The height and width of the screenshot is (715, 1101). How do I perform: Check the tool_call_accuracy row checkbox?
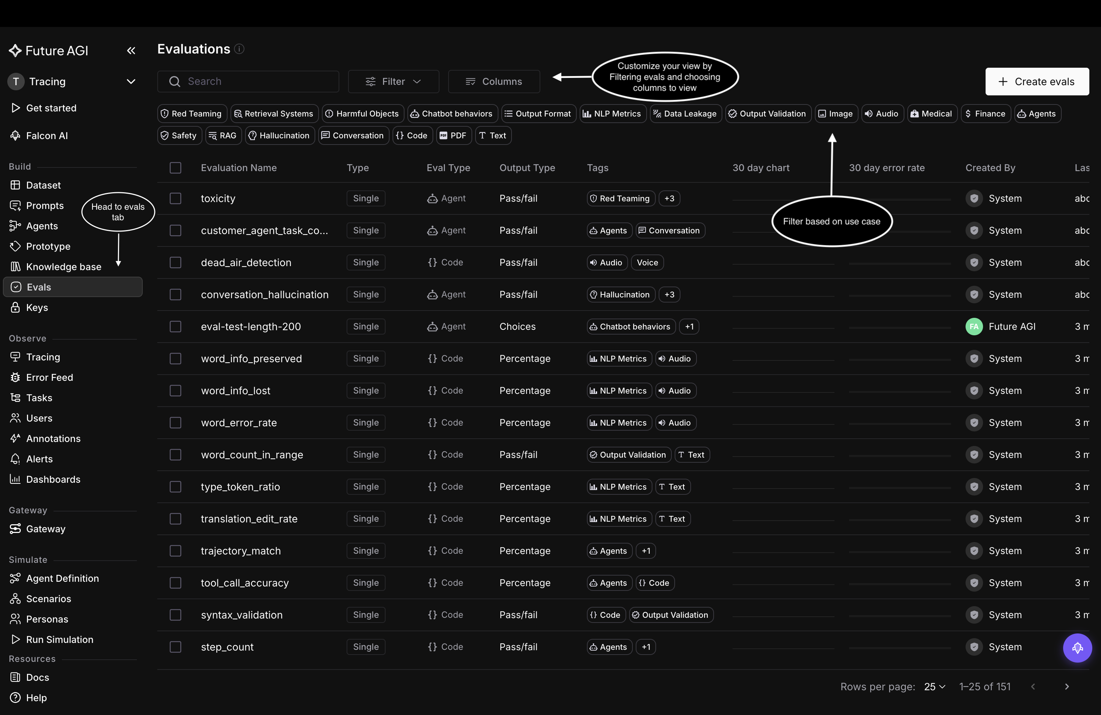[175, 583]
